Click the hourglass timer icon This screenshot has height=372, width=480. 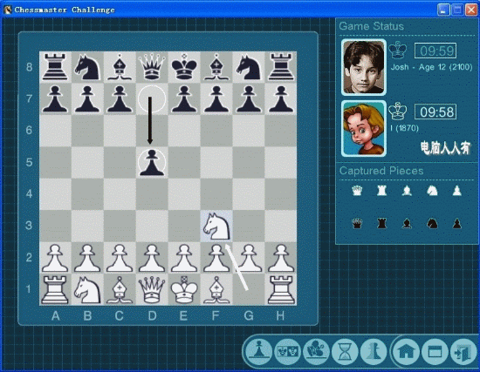[345, 351]
